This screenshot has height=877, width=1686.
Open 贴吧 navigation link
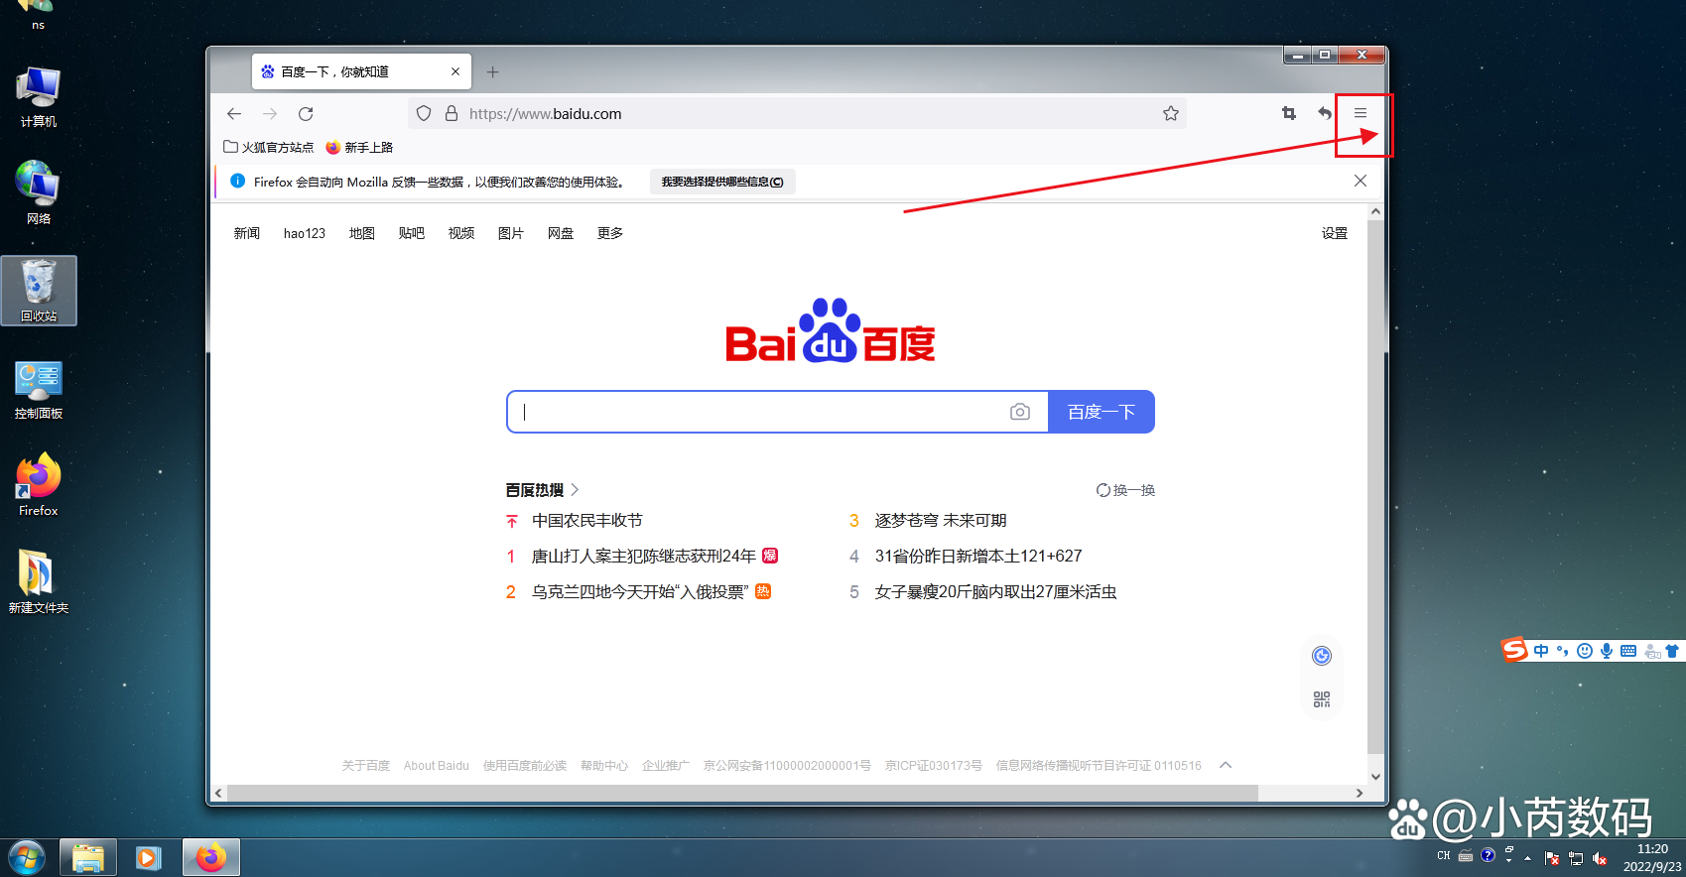pyautogui.click(x=412, y=233)
